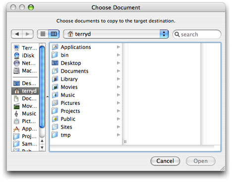Expand bin via its disclosure arrow

(118, 55)
